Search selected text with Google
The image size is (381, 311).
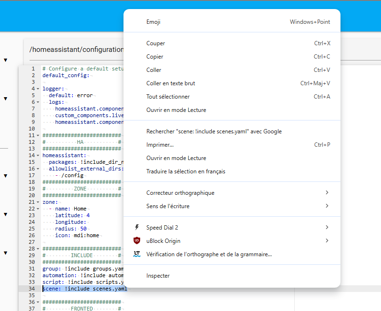tap(214, 131)
